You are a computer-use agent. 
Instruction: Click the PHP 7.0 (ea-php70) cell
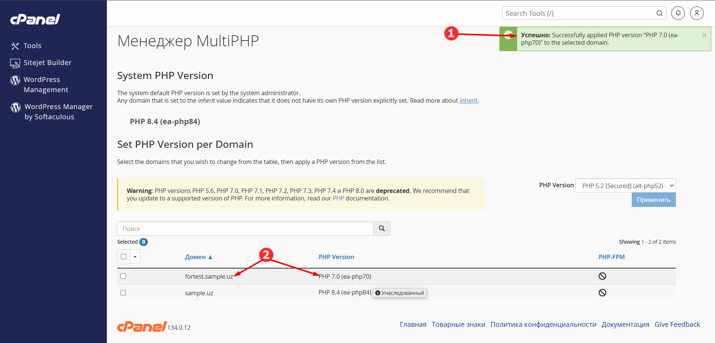coord(345,276)
